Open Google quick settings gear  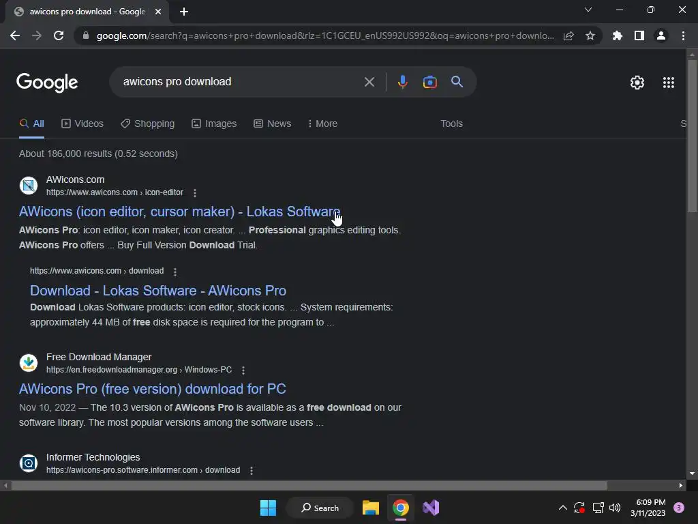pos(637,83)
